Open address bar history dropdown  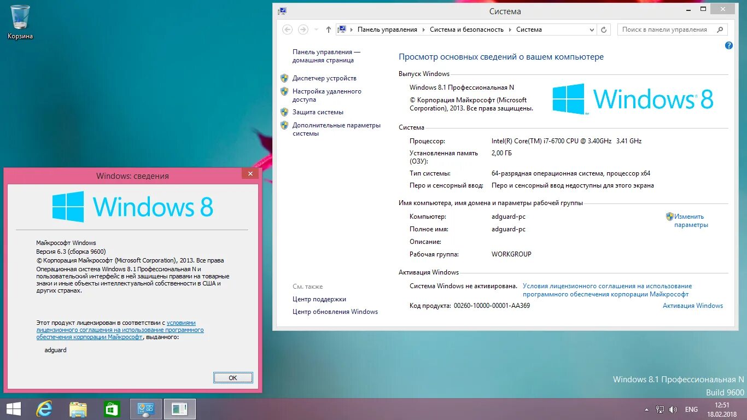pos(592,30)
